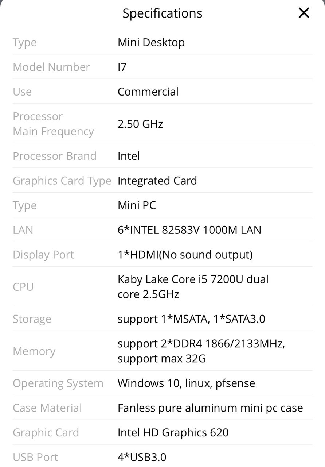325x467 pixels.
Task: Select the Mini PC type value
Action: [x=137, y=205]
